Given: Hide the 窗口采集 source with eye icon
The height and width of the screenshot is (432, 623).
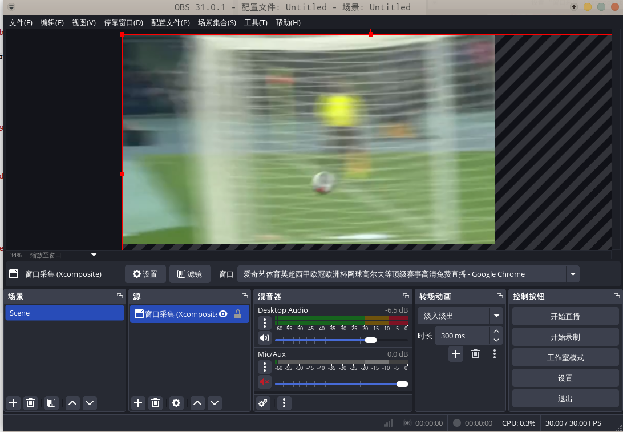Looking at the screenshot, I should pyautogui.click(x=223, y=314).
